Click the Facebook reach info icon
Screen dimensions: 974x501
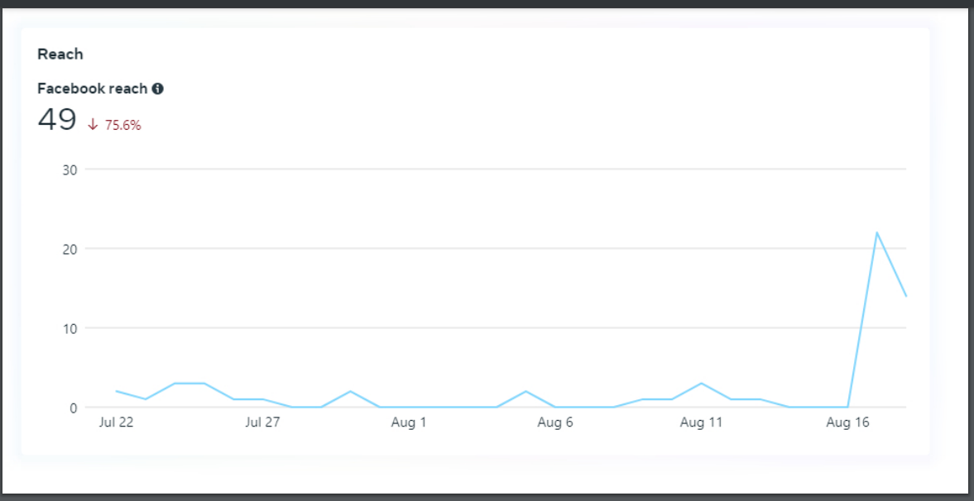coord(157,88)
